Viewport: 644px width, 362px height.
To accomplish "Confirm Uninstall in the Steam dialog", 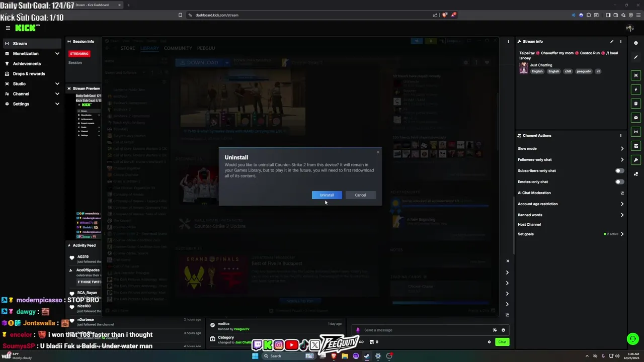I will (x=327, y=195).
